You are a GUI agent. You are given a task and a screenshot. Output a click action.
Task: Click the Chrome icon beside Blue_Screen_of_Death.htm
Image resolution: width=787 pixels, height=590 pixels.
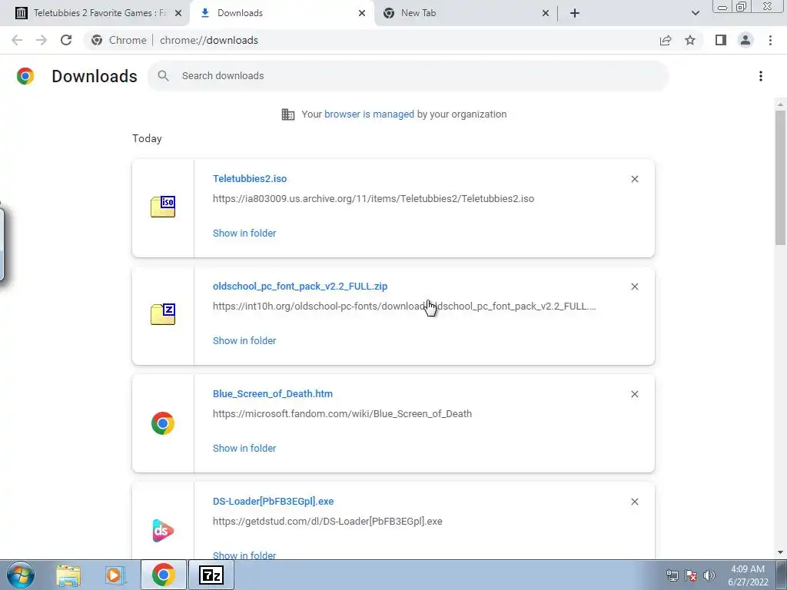coord(163,423)
